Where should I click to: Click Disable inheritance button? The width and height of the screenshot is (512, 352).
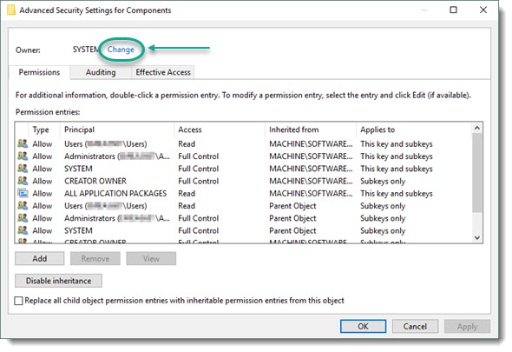[58, 281]
